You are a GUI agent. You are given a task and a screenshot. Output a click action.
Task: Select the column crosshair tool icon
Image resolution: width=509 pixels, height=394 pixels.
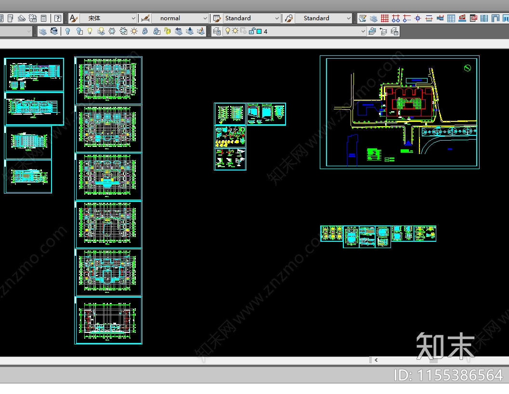[418, 18]
